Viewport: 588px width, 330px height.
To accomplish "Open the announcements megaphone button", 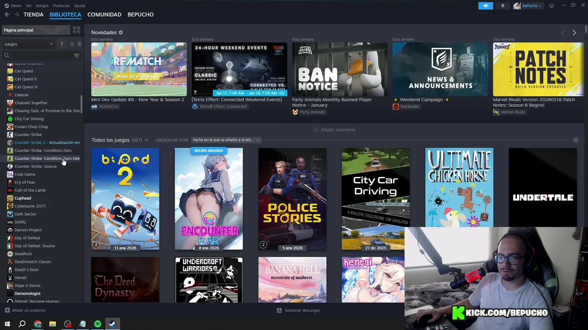I will point(485,5).
